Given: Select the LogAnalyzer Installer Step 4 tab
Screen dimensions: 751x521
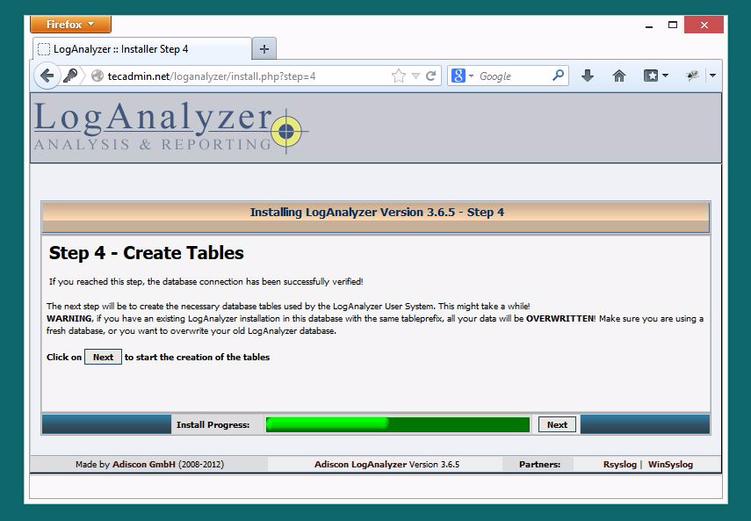Looking at the screenshot, I should (141, 49).
